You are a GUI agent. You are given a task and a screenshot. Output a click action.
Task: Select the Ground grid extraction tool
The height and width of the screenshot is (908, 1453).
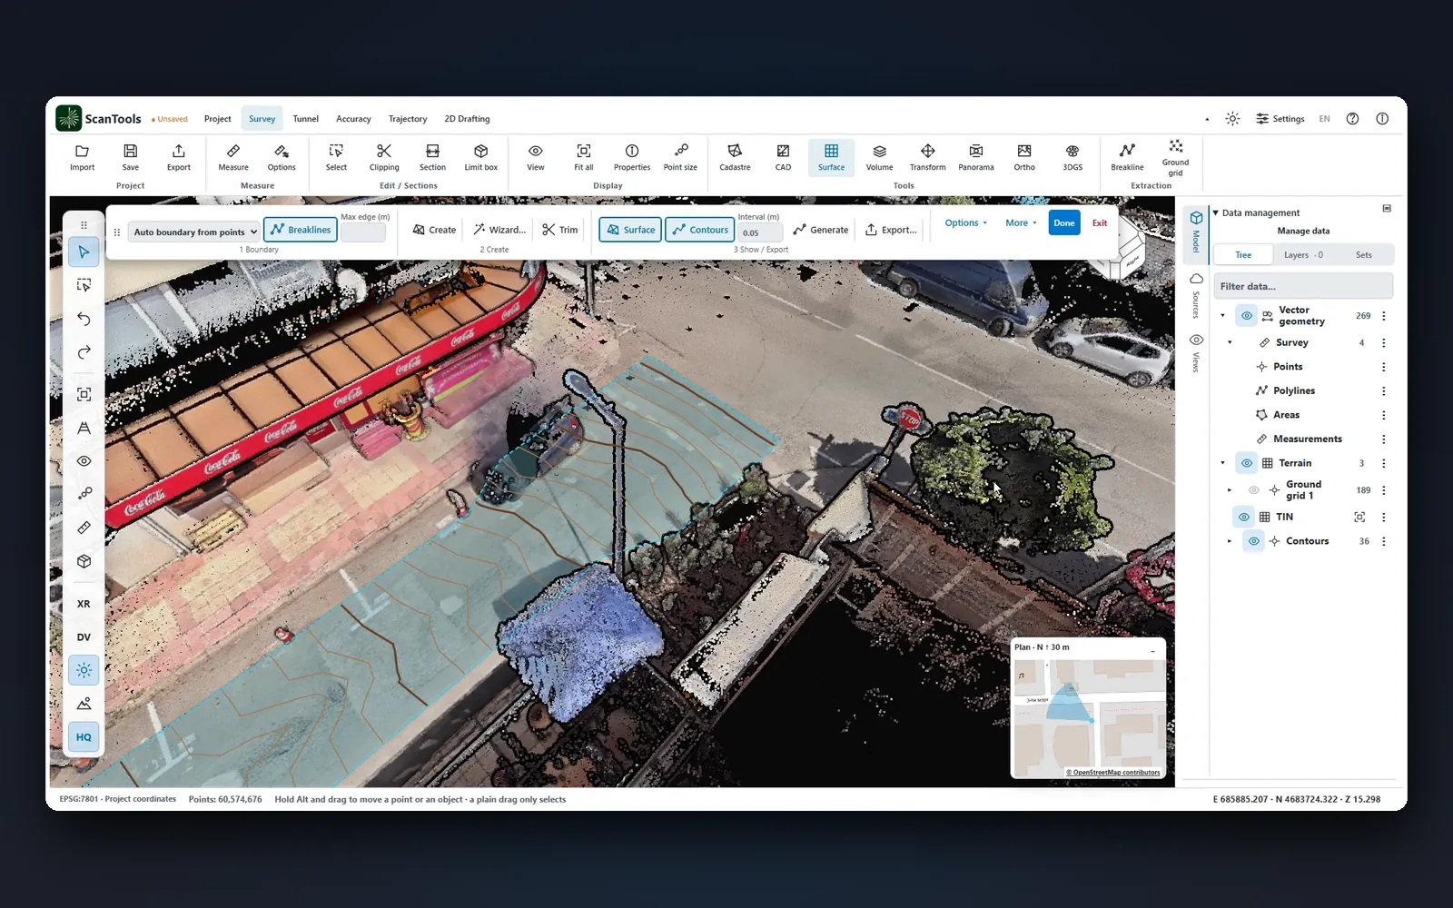point(1175,158)
